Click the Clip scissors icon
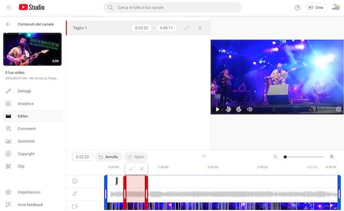This screenshot has width=344, height=211. (8, 167)
